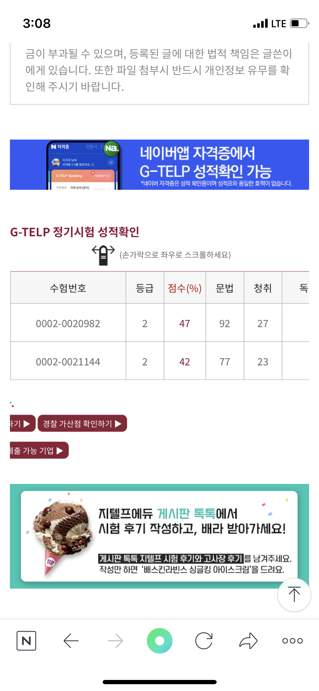The height and width of the screenshot is (691, 319).
Task: Tap the scroll-to-top arrow button
Action: pyautogui.click(x=294, y=595)
